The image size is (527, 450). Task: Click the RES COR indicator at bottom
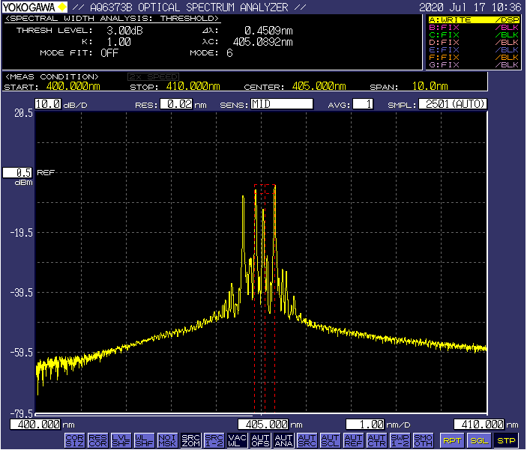97,440
